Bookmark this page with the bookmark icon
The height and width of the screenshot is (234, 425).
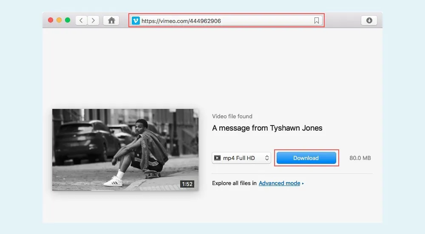(317, 21)
